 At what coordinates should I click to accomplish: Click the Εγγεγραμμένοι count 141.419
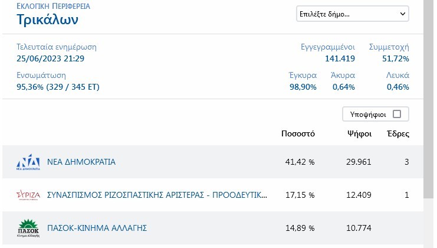pos(340,58)
